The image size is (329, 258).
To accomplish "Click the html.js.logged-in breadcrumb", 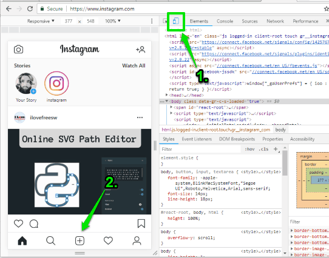I will click(216, 130).
